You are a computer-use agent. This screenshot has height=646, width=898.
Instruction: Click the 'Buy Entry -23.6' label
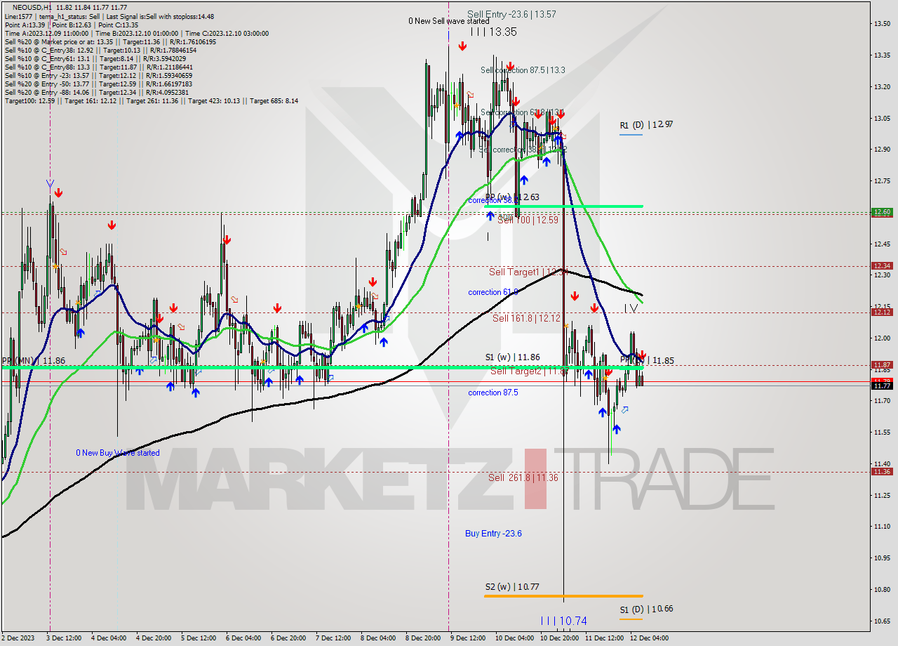pyautogui.click(x=493, y=534)
